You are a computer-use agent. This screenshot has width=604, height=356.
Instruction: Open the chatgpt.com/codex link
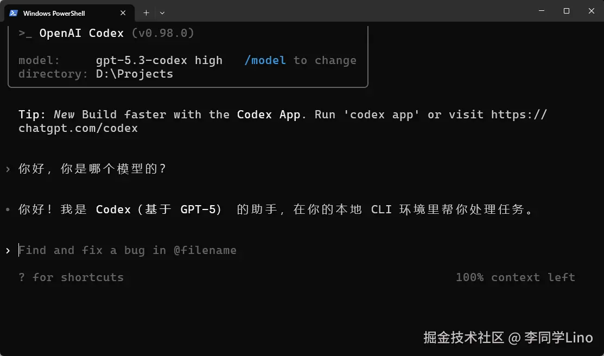[79, 128]
